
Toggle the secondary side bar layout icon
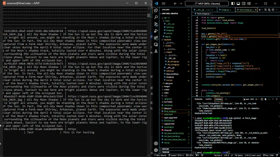click(x=244, y=3)
